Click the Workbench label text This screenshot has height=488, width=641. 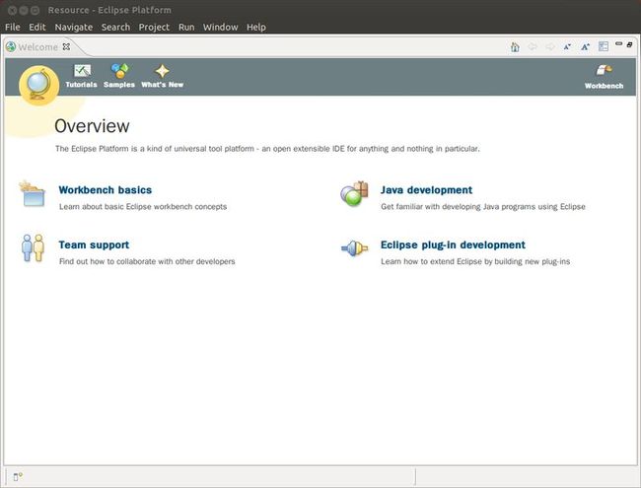pos(604,86)
